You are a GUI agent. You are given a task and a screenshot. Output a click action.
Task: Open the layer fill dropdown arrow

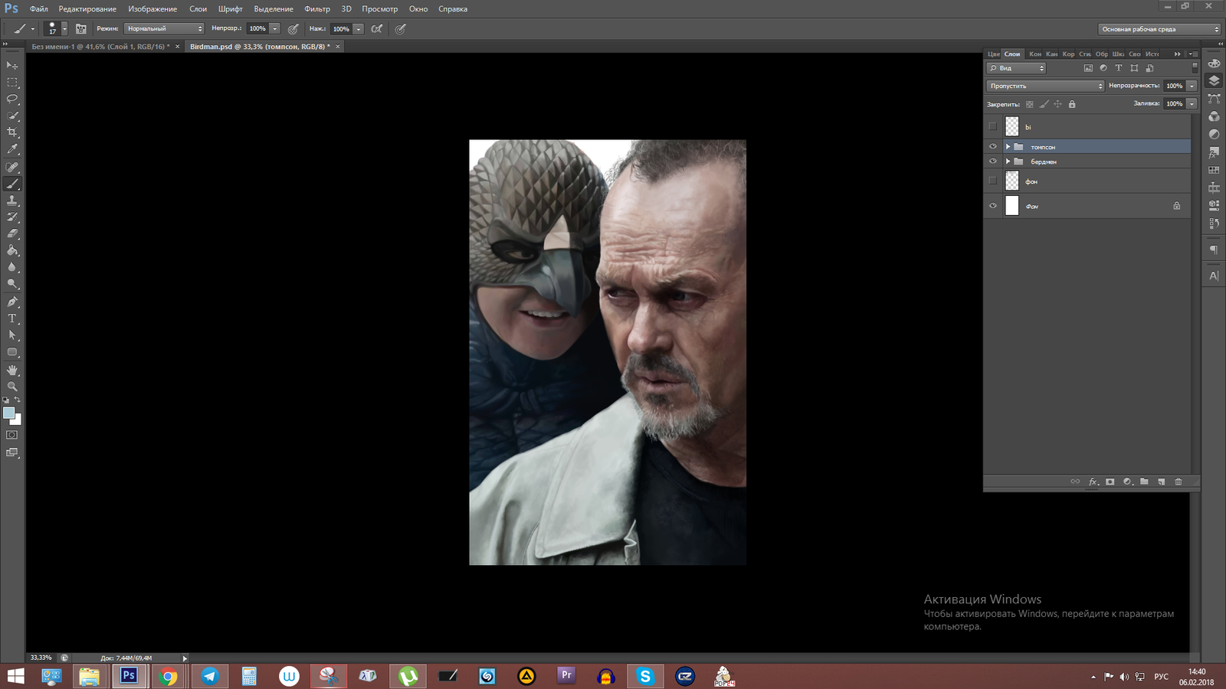tap(1192, 103)
